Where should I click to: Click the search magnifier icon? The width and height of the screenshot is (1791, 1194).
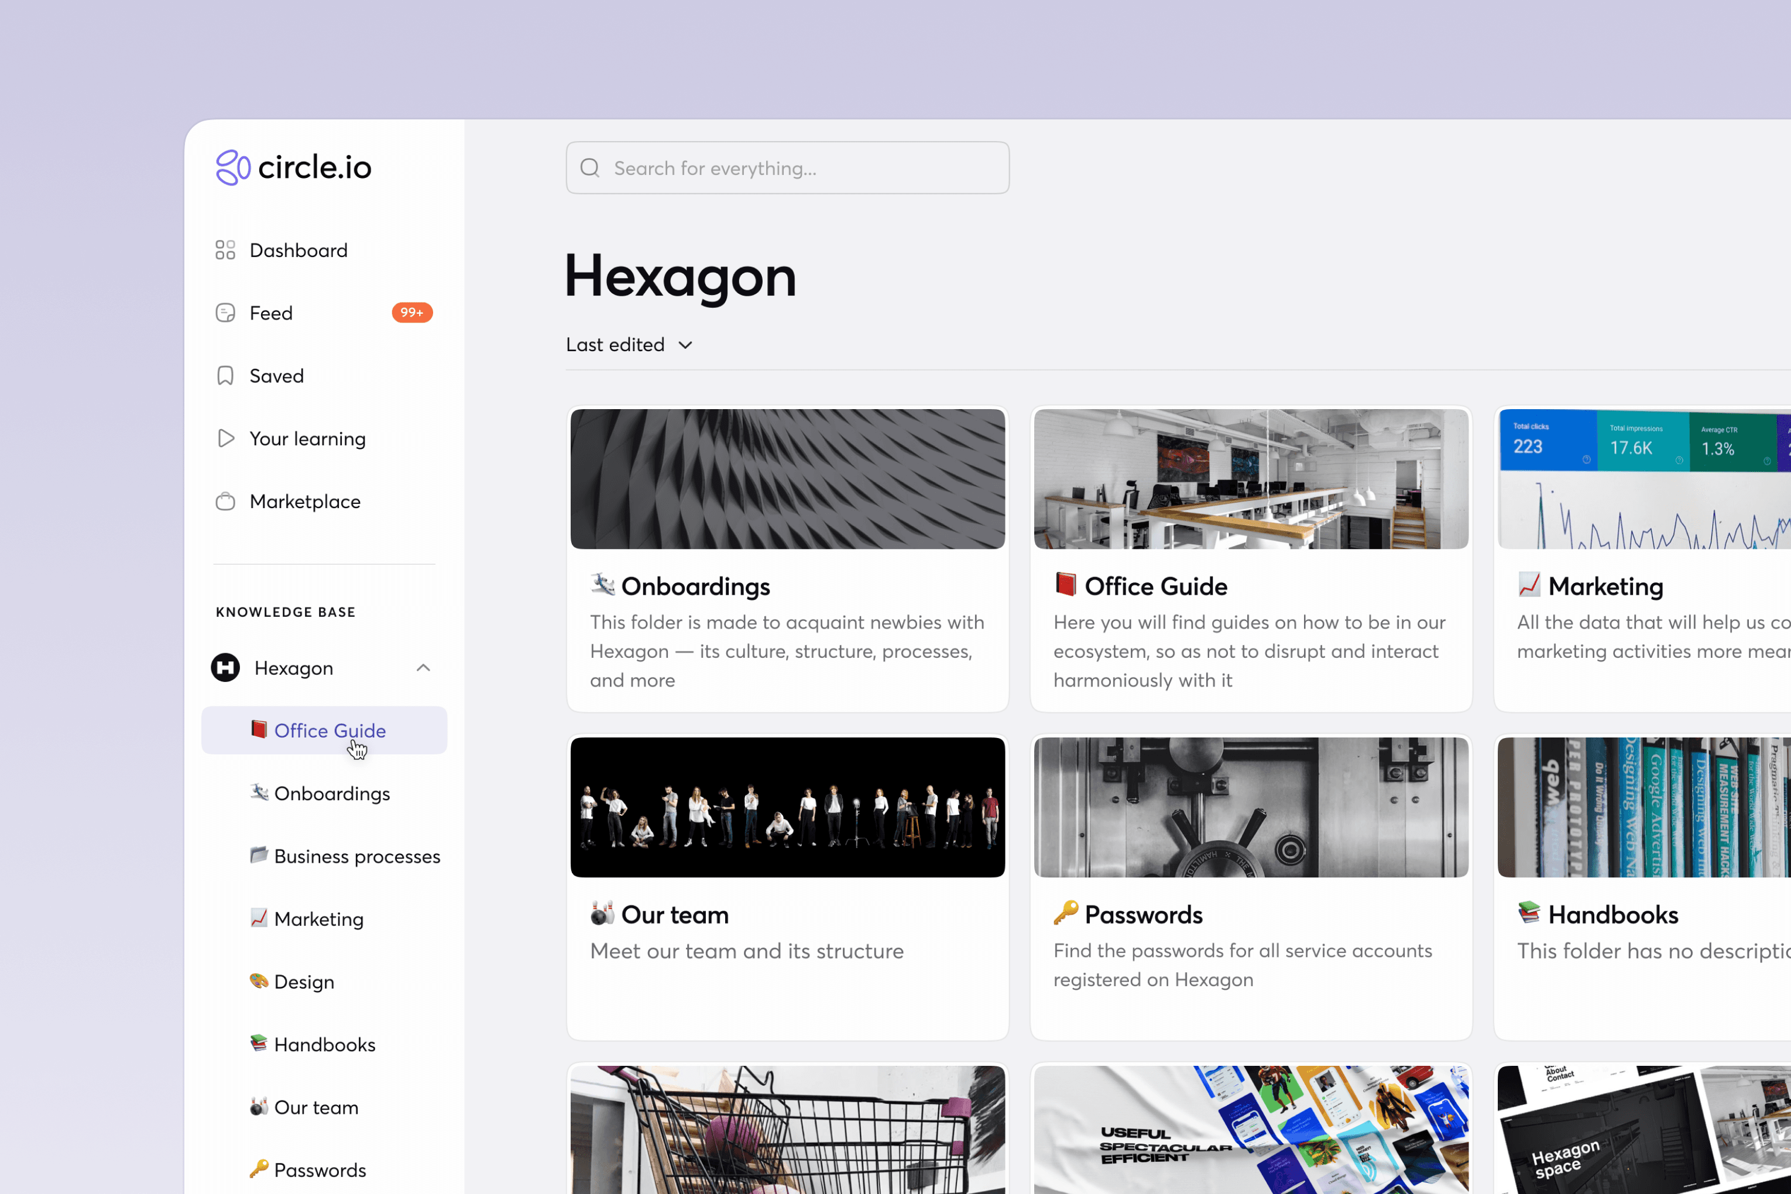590,167
